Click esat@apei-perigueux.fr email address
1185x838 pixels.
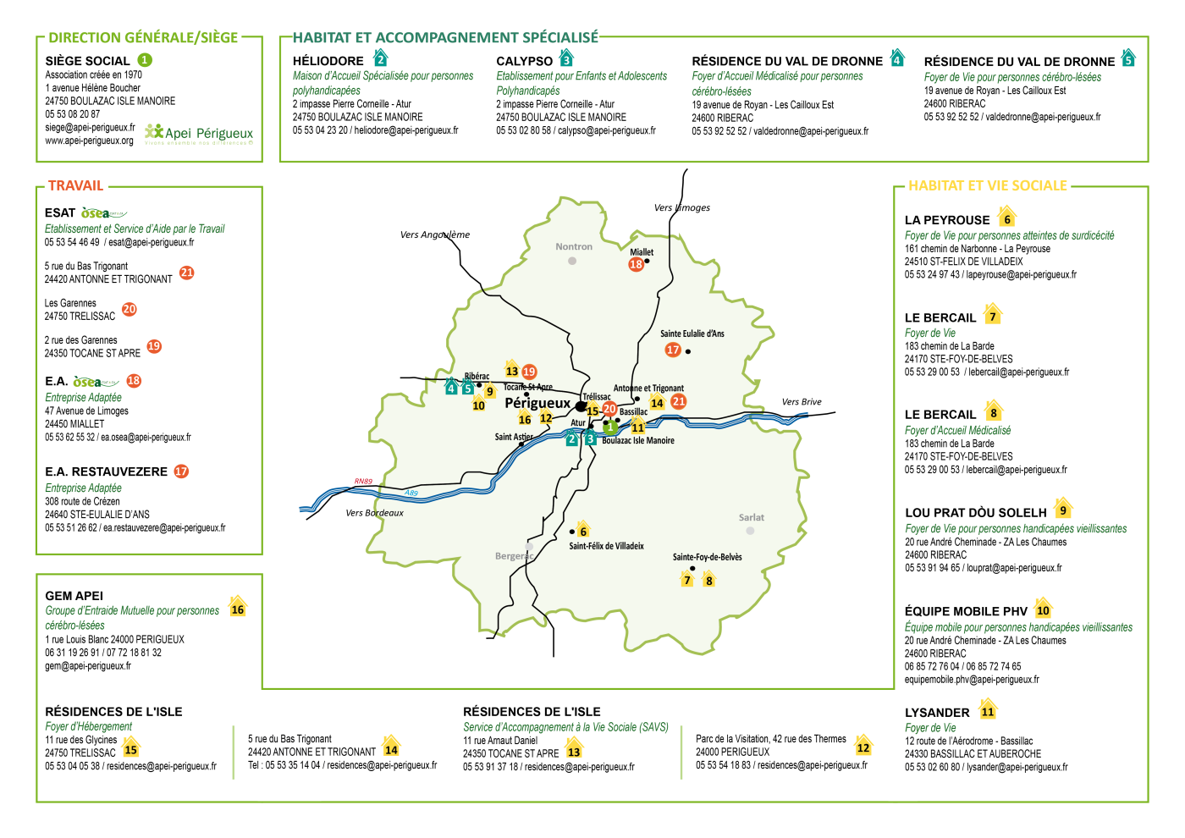click(151, 242)
